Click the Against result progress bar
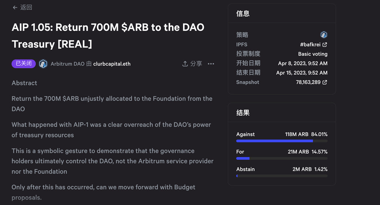 (x=282, y=141)
